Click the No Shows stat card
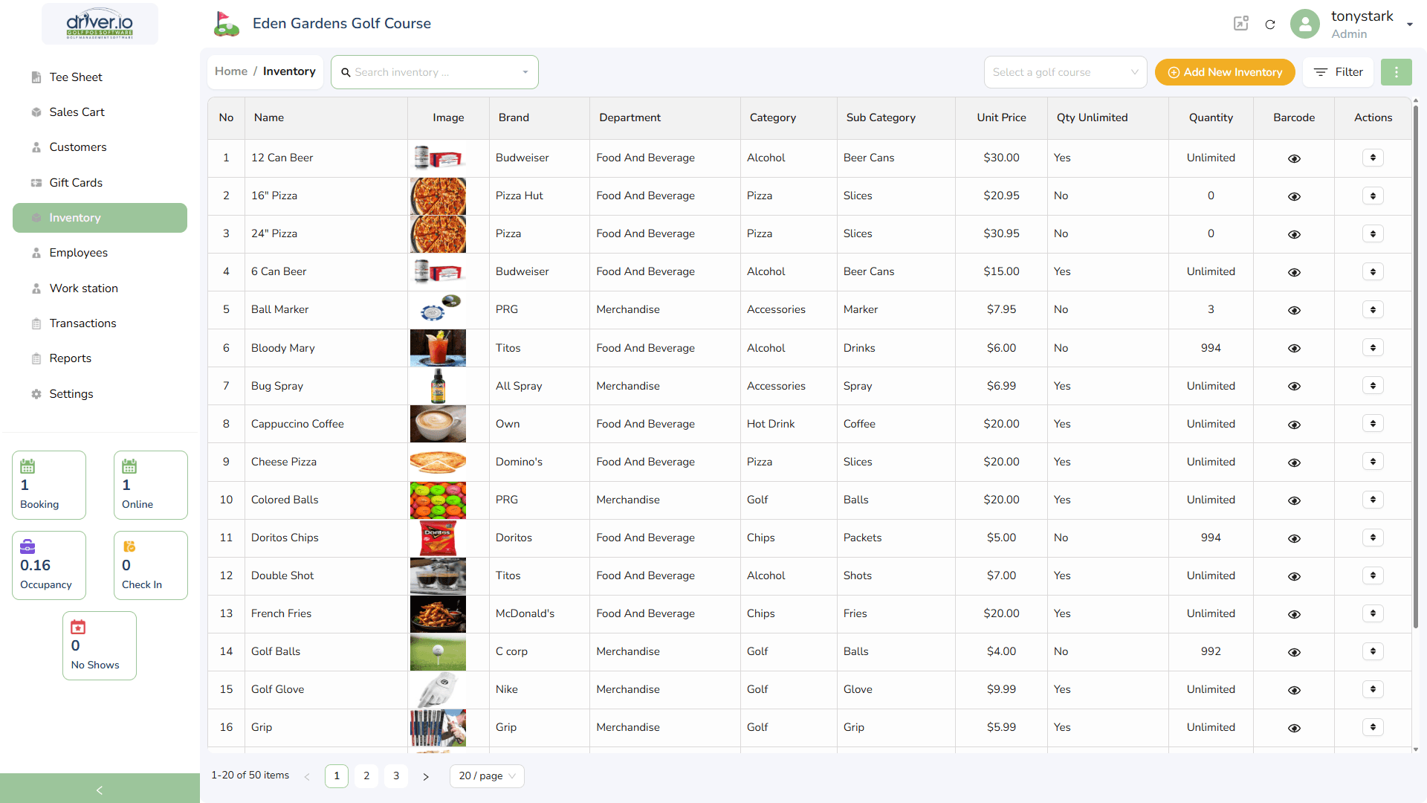 click(99, 645)
